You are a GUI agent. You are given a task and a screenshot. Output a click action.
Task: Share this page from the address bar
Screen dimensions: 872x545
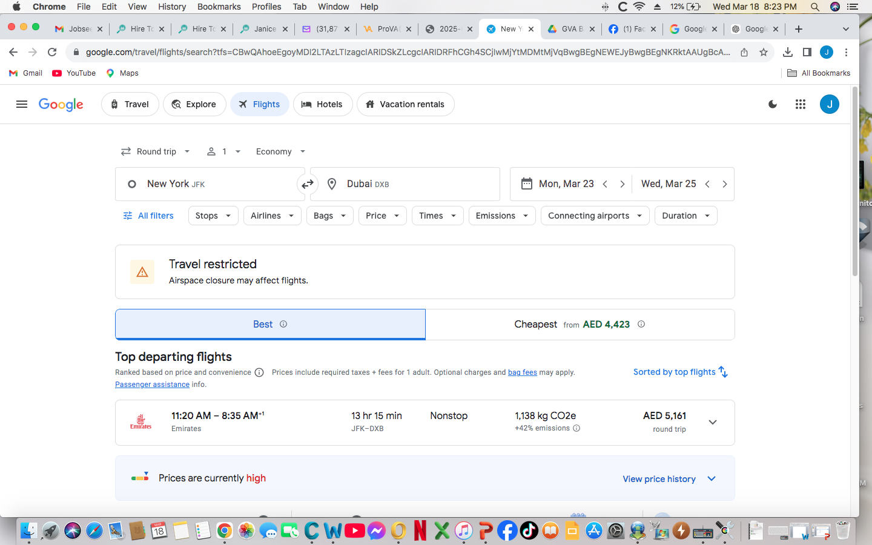(x=744, y=52)
